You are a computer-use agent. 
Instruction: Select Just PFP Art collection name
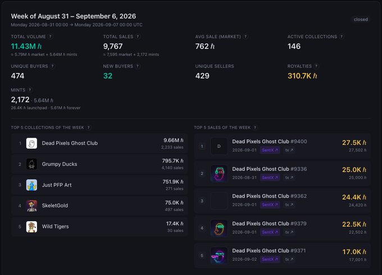57,185
